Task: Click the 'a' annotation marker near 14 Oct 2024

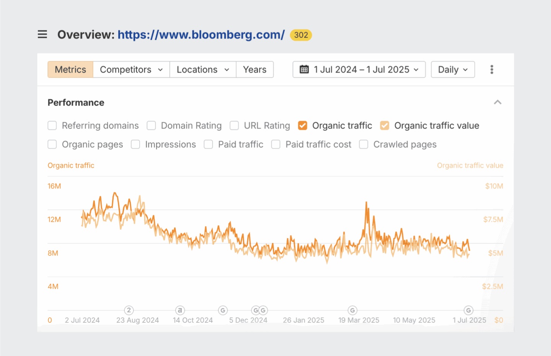Action: [180, 310]
